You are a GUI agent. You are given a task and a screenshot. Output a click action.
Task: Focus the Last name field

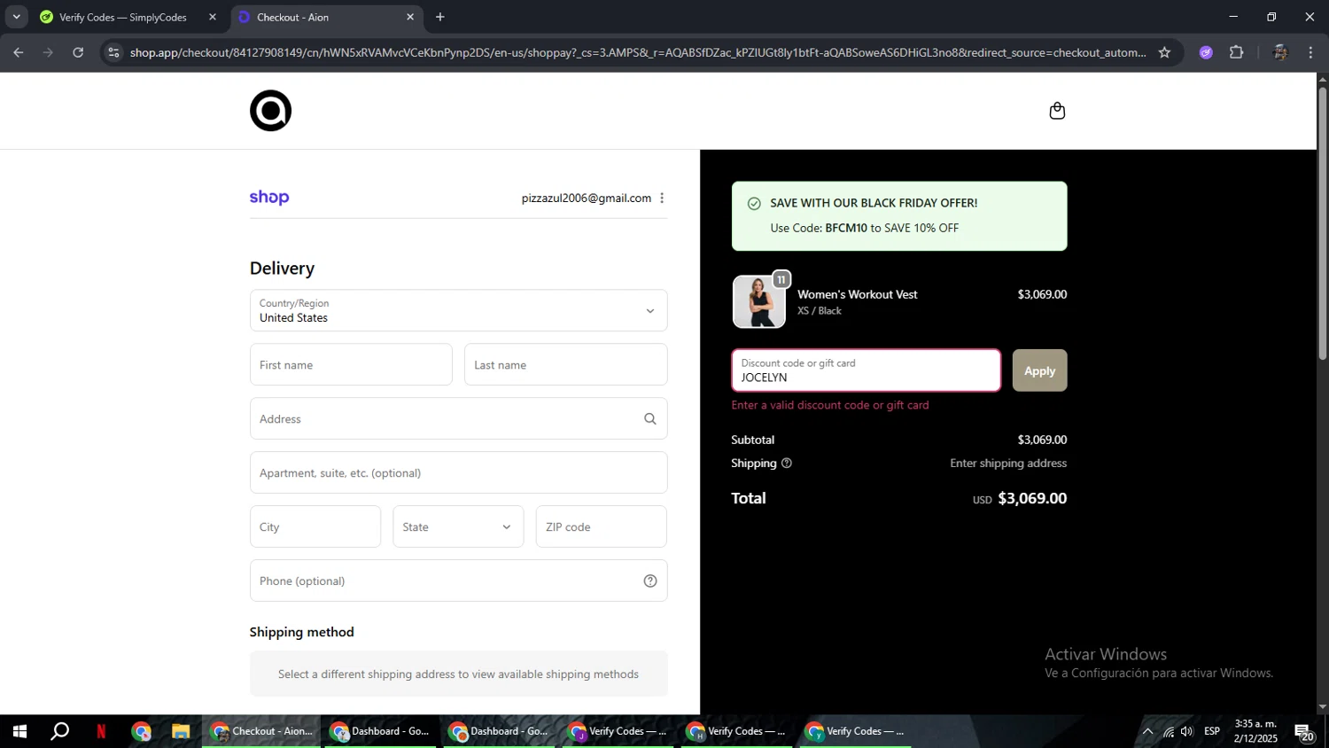pyautogui.click(x=565, y=364)
